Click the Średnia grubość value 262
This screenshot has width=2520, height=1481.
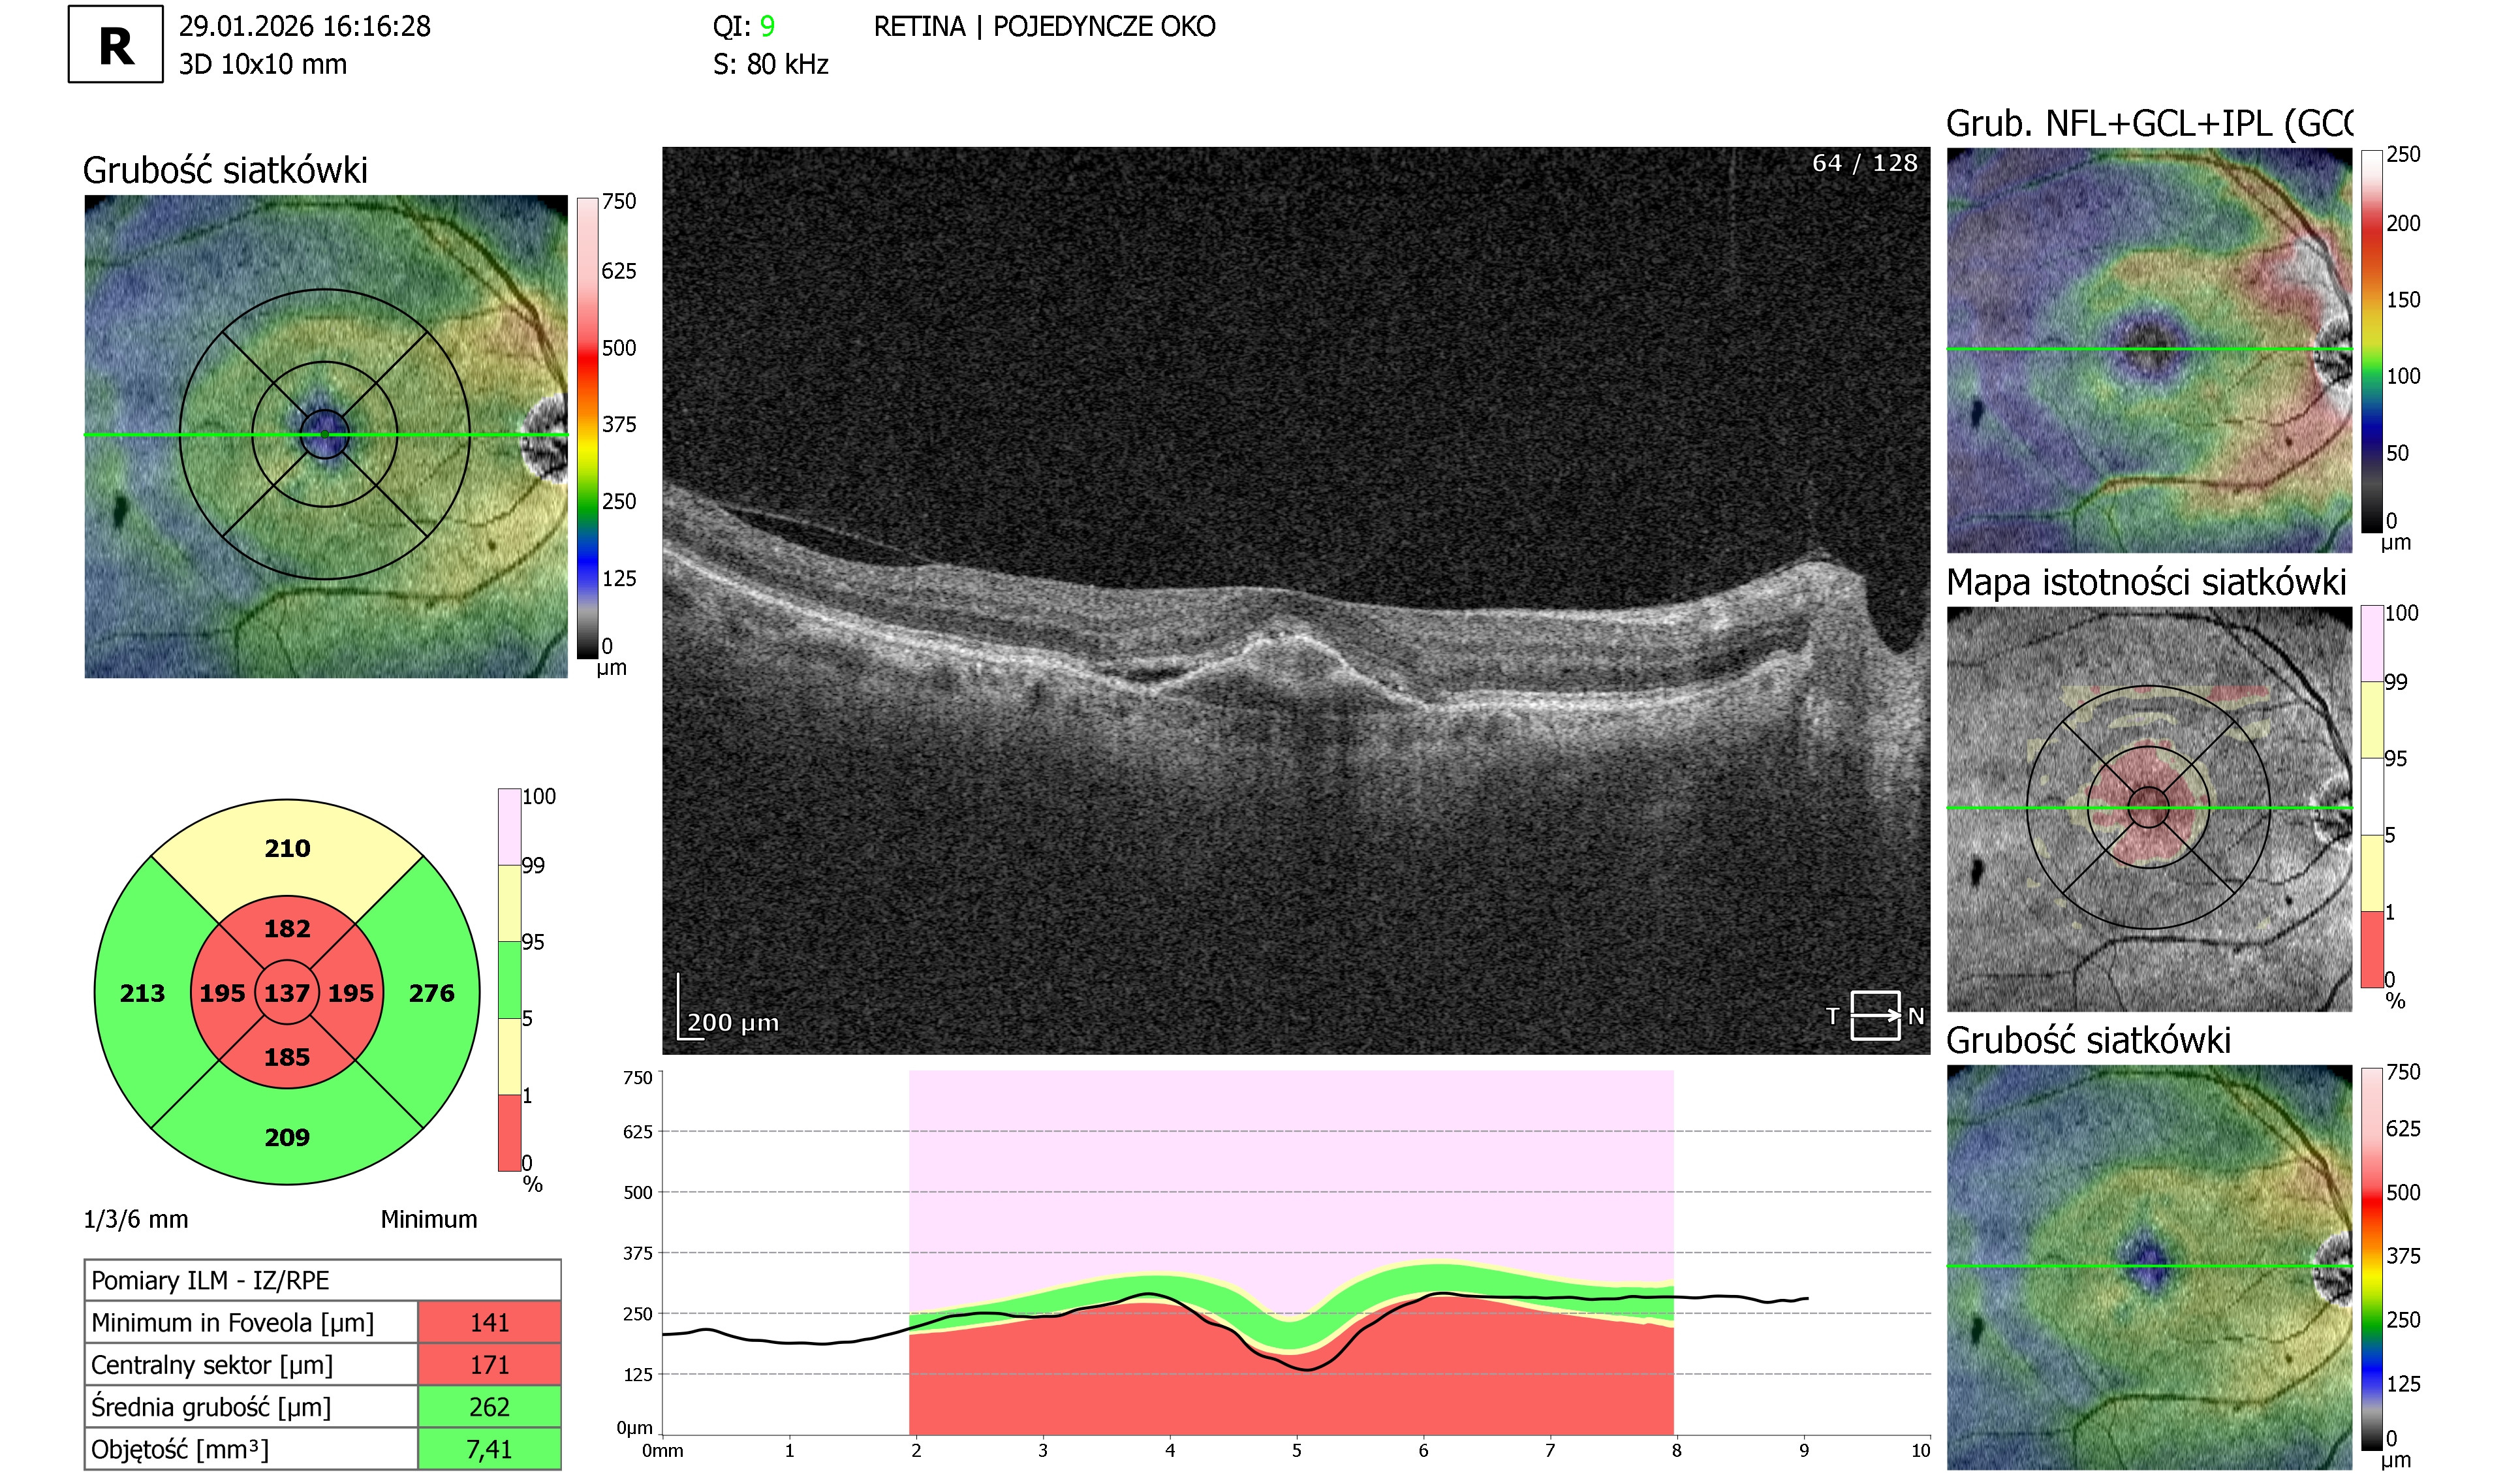pos(489,1406)
